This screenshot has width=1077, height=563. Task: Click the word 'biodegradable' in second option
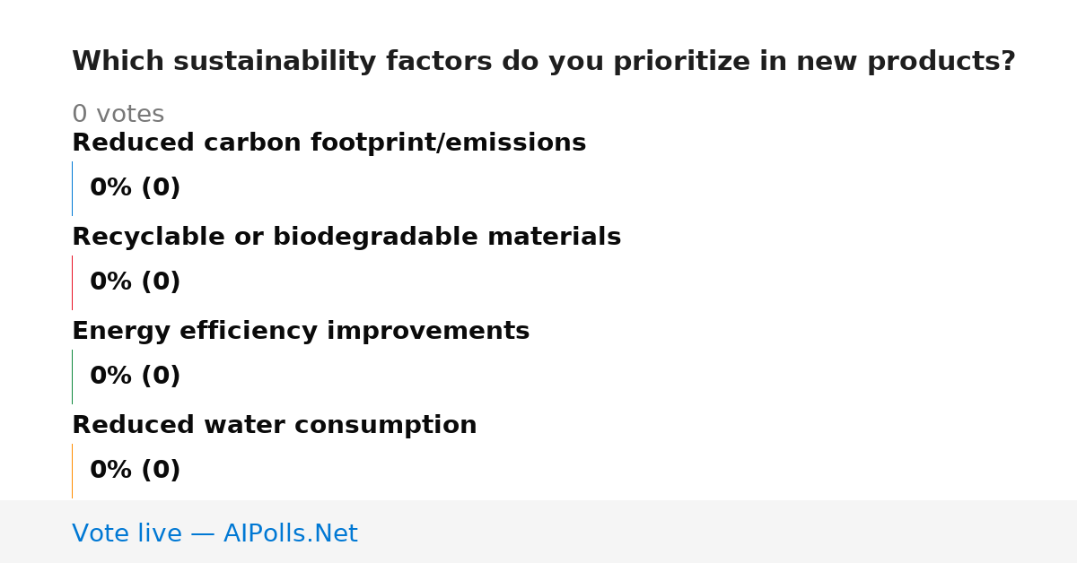(370, 238)
